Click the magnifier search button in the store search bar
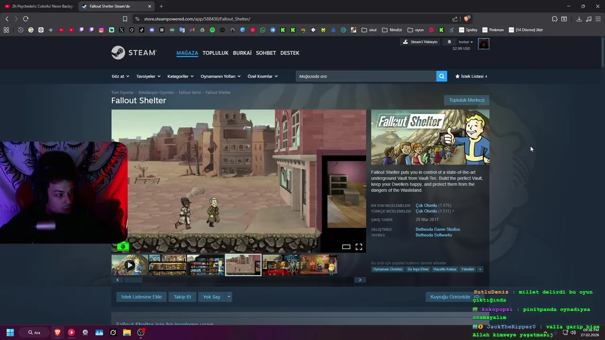This screenshot has height=340, width=605. (441, 76)
